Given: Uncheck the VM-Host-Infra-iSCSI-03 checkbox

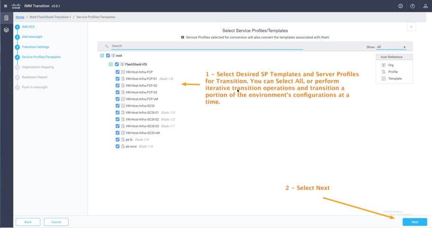Looking at the screenshot, I should point(118,126).
